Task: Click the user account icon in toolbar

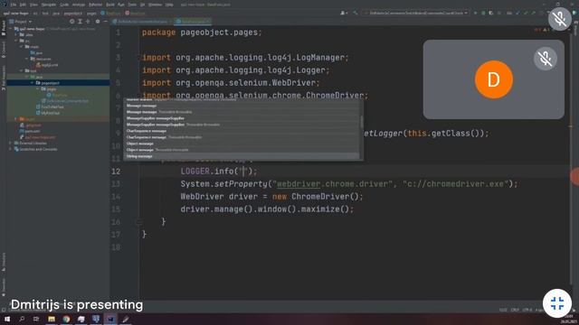Action: 344,13
